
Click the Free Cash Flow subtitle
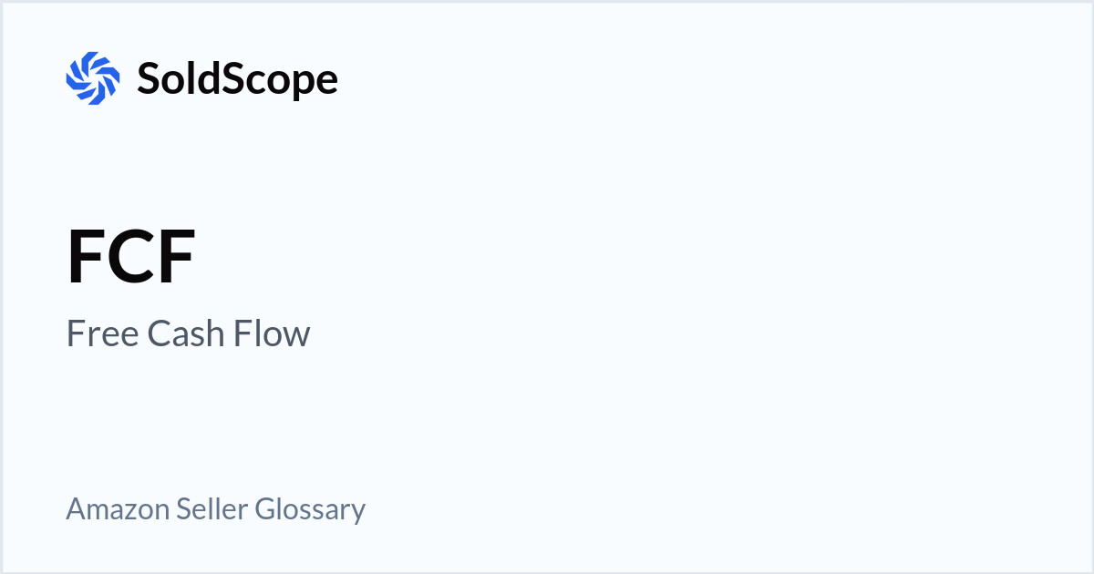point(189,333)
